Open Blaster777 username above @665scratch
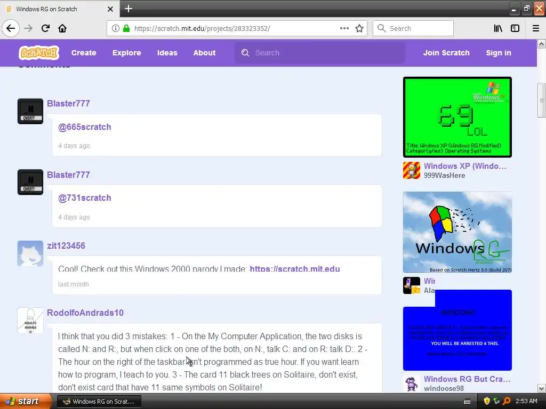This screenshot has height=409, width=546. pos(69,103)
